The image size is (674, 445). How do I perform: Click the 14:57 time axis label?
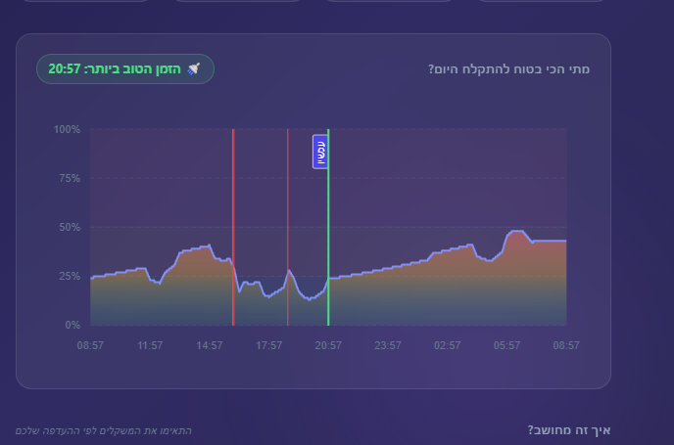pyautogui.click(x=210, y=345)
